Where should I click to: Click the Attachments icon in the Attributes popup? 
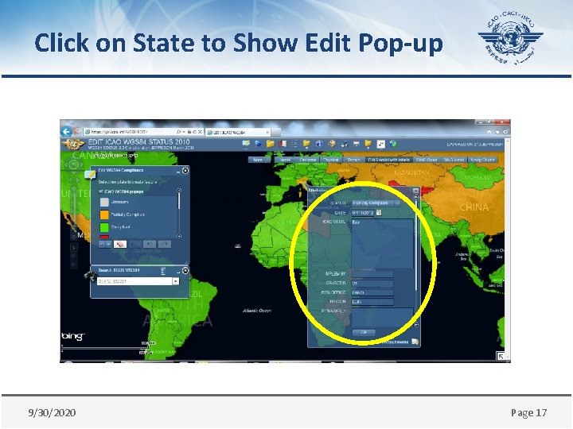pos(415,342)
